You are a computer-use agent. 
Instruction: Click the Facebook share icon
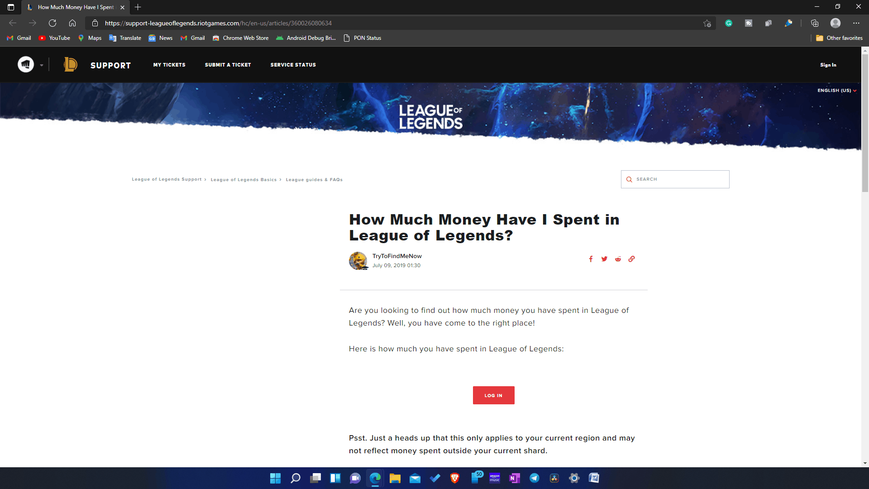pos(591,259)
